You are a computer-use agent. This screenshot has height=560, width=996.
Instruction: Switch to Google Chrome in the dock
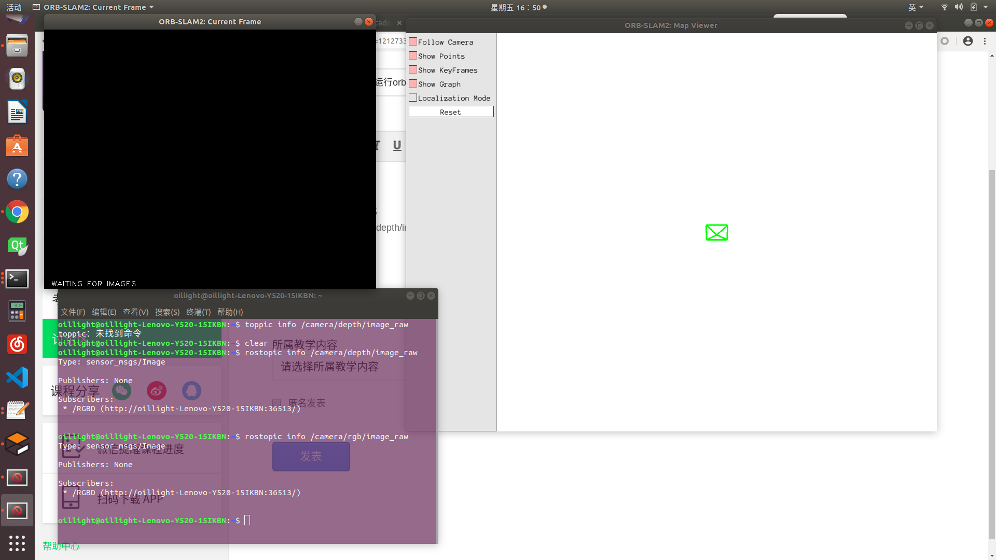click(x=17, y=212)
